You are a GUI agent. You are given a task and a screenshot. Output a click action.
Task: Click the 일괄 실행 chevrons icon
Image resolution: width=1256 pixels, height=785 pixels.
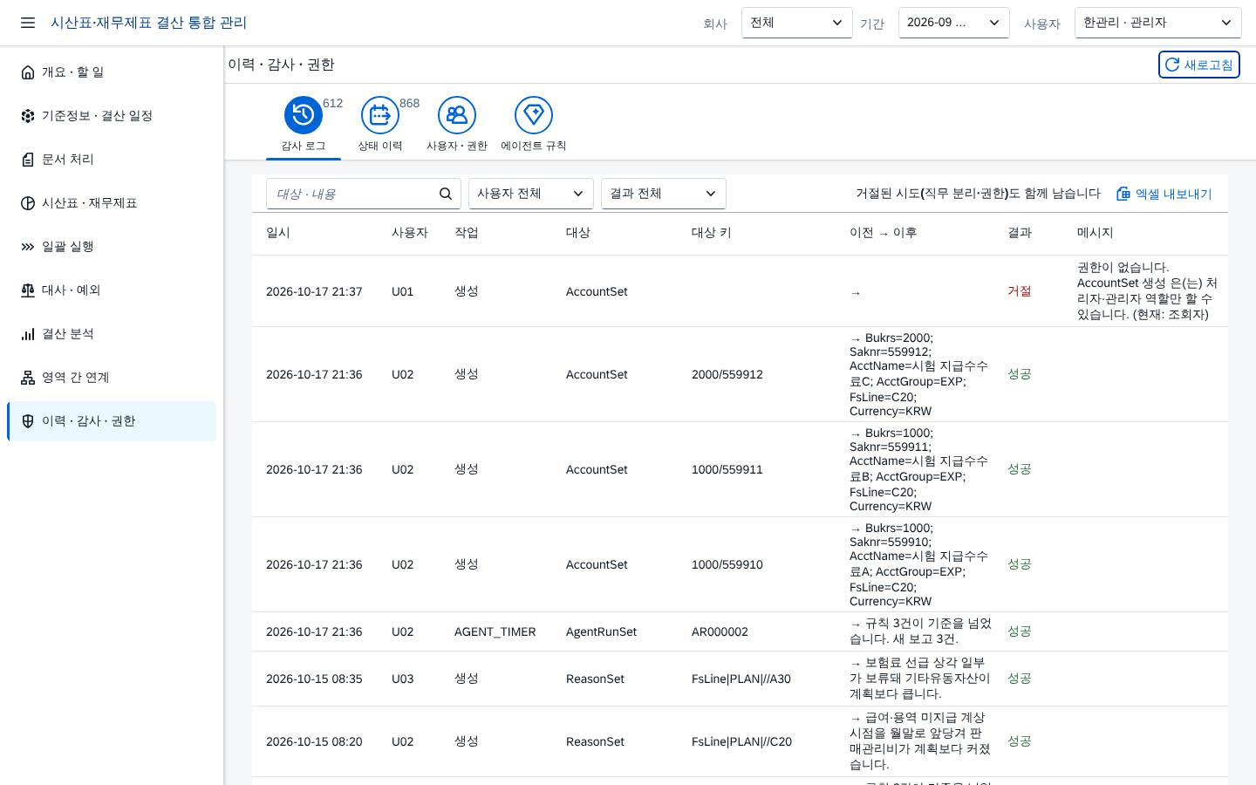[28, 247]
